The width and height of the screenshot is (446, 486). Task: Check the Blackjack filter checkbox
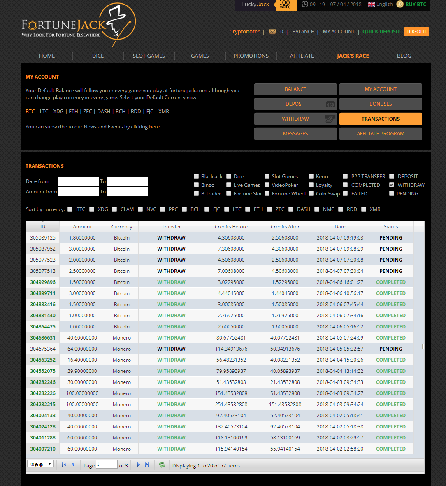(x=196, y=176)
